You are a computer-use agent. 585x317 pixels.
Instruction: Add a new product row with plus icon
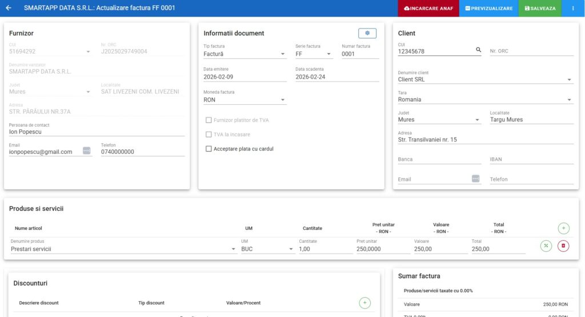click(x=564, y=228)
